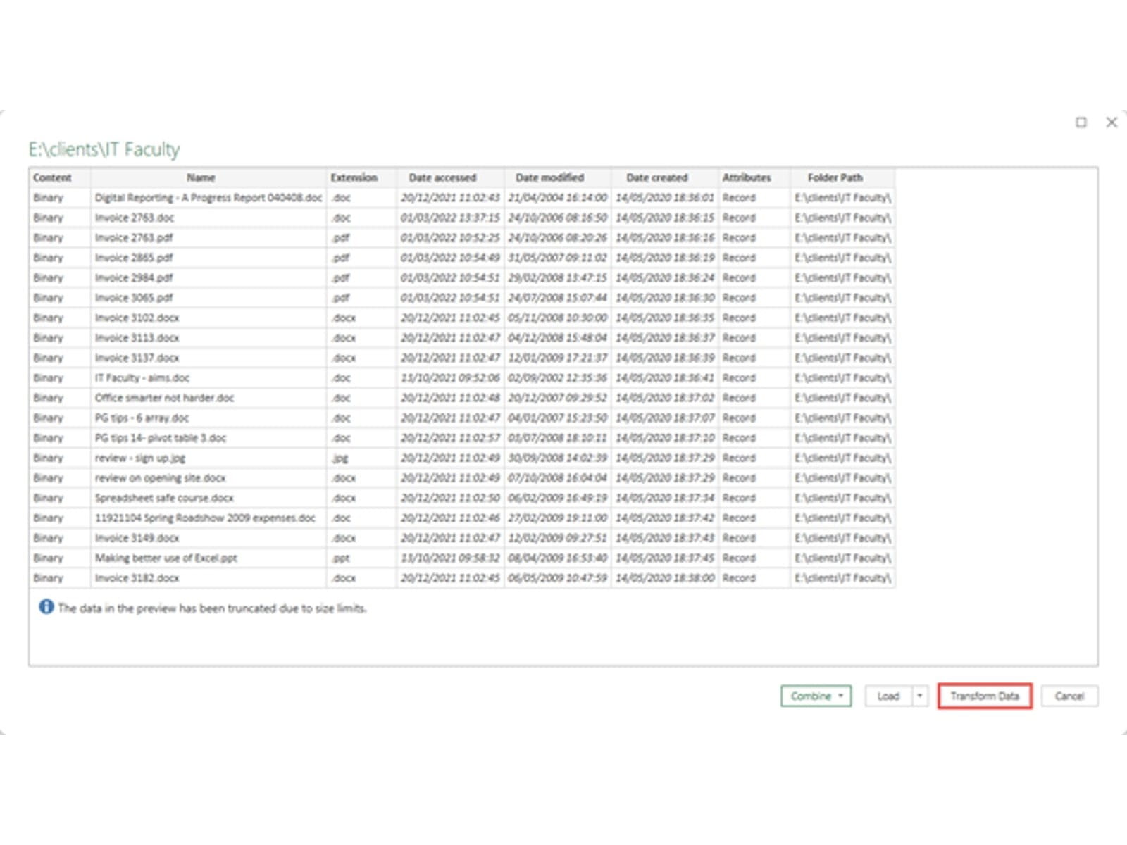Click the Name column header

201,177
